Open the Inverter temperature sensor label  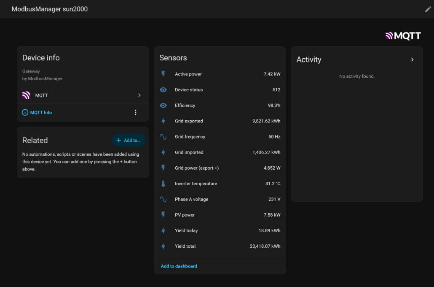(196, 184)
